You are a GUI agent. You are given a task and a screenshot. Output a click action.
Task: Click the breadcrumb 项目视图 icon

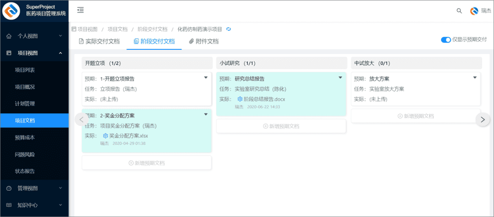coord(74,29)
